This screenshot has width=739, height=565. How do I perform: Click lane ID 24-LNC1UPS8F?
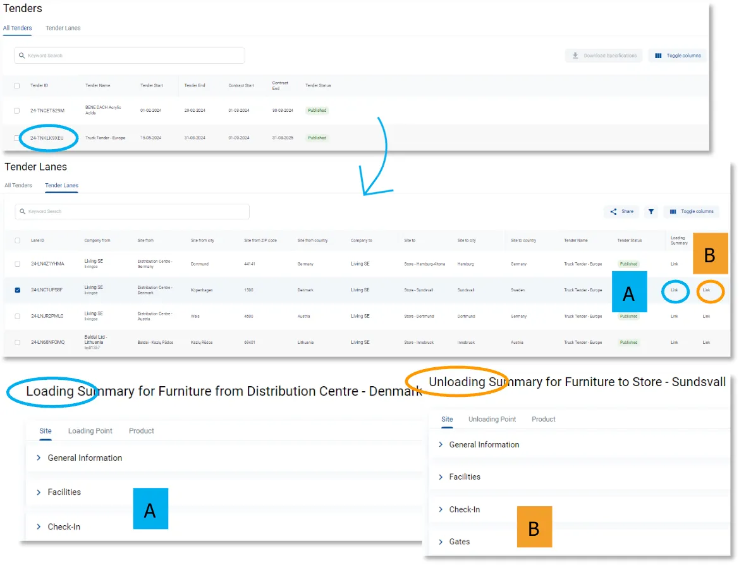47,290
